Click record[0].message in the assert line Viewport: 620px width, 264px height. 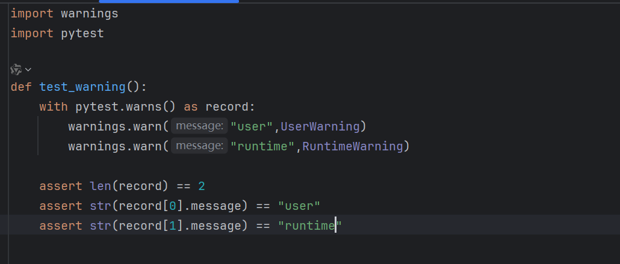coord(180,206)
